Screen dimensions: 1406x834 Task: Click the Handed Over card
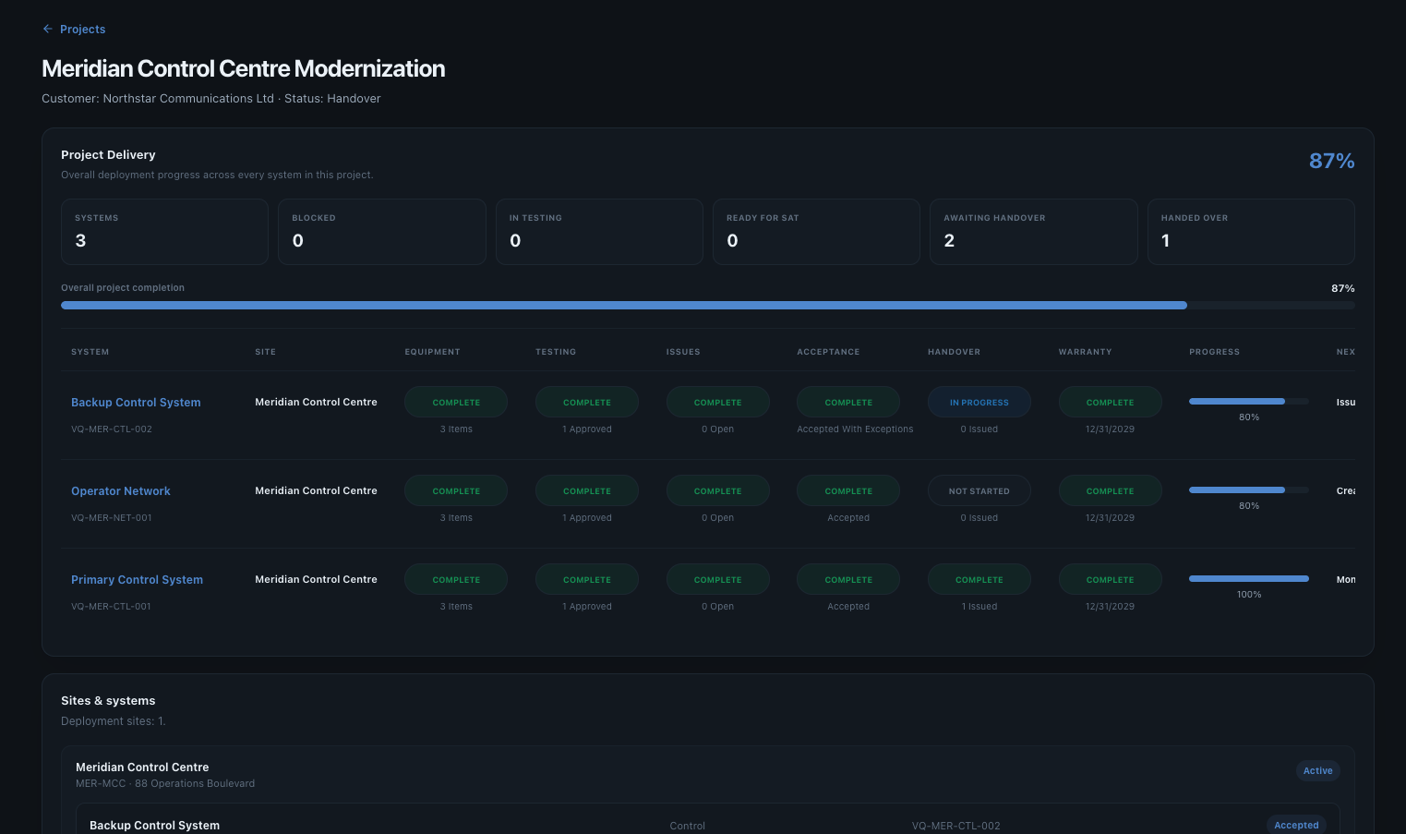tap(1251, 232)
